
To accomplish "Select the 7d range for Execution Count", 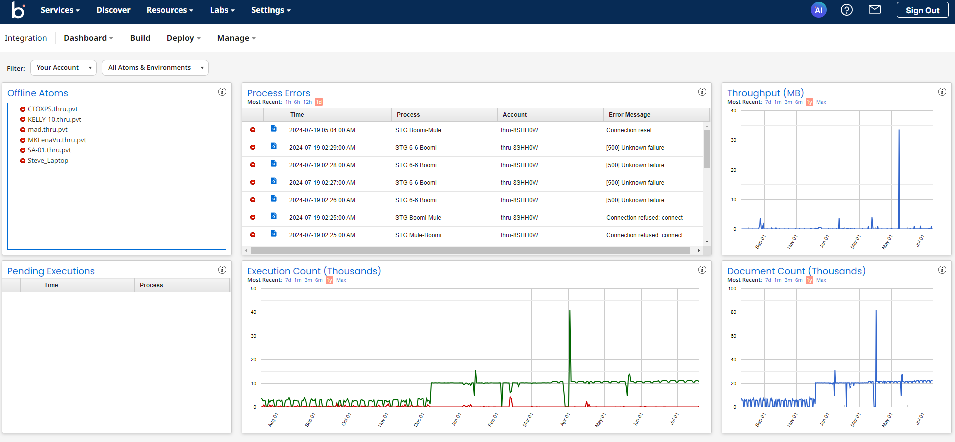I will pyautogui.click(x=288, y=280).
